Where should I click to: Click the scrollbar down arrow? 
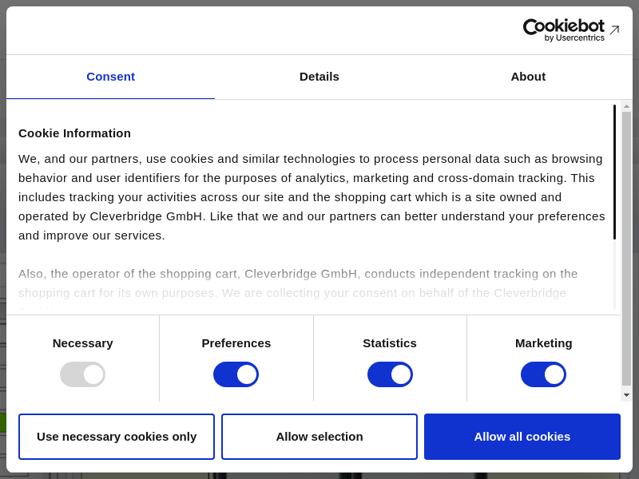coord(626,395)
